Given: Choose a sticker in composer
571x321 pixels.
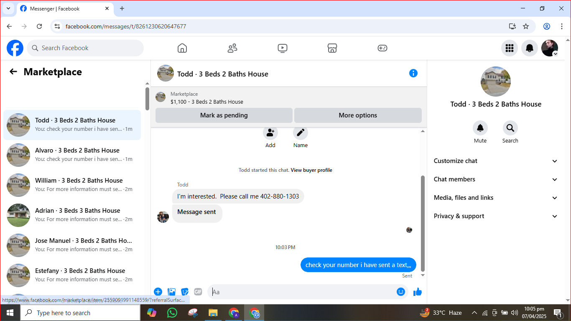Looking at the screenshot, I should click(185, 292).
